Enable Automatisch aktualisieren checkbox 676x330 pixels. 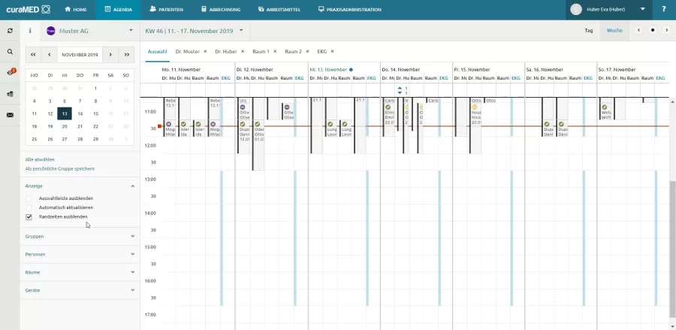coord(29,207)
